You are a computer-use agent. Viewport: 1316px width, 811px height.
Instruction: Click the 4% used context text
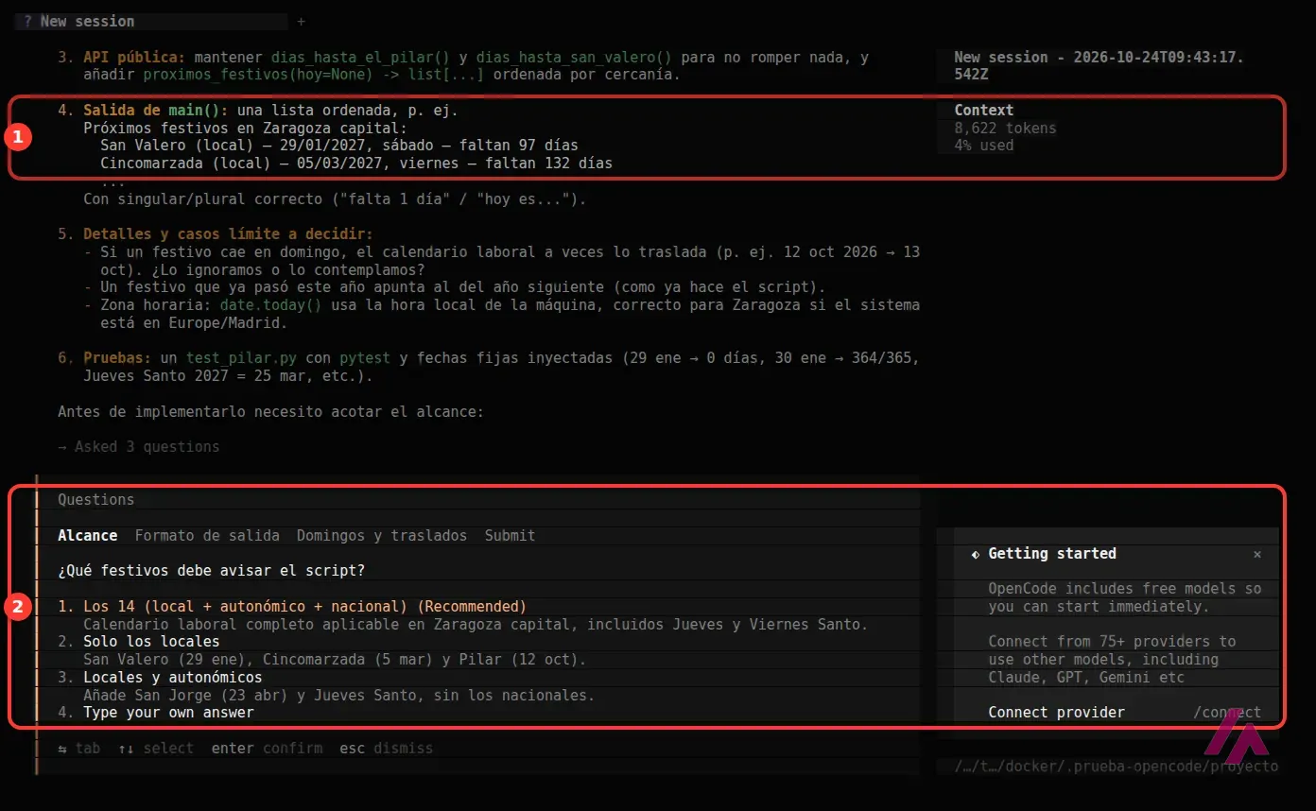[984, 146]
